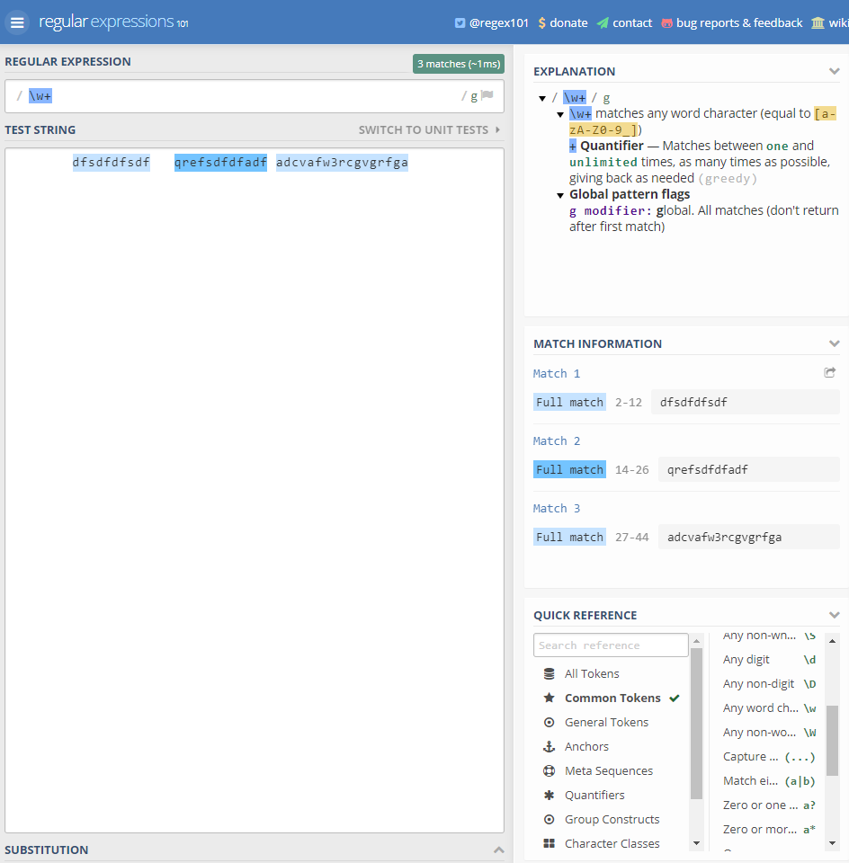Select the 'Any digit \d' token

[x=769, y=659]
